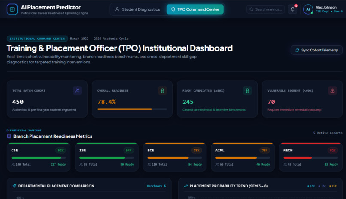The height and width of the screenshot is (199, 346).
Task: Click the 76% badge on the ECE card
Action: [x=197, y=150]
